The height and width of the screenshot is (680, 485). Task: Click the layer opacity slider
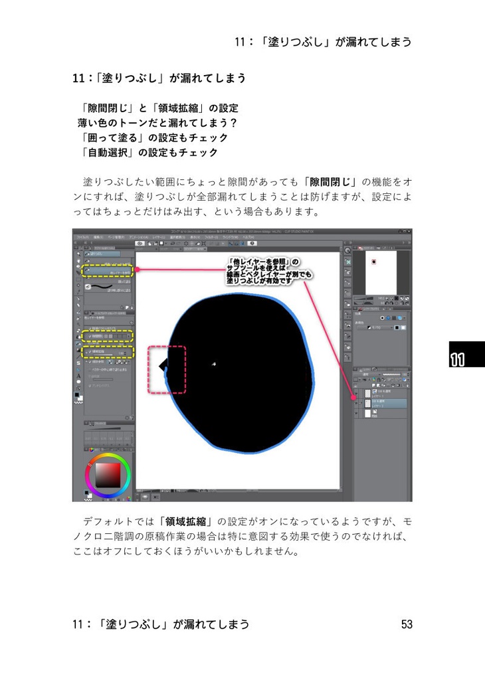coord(391,375)
